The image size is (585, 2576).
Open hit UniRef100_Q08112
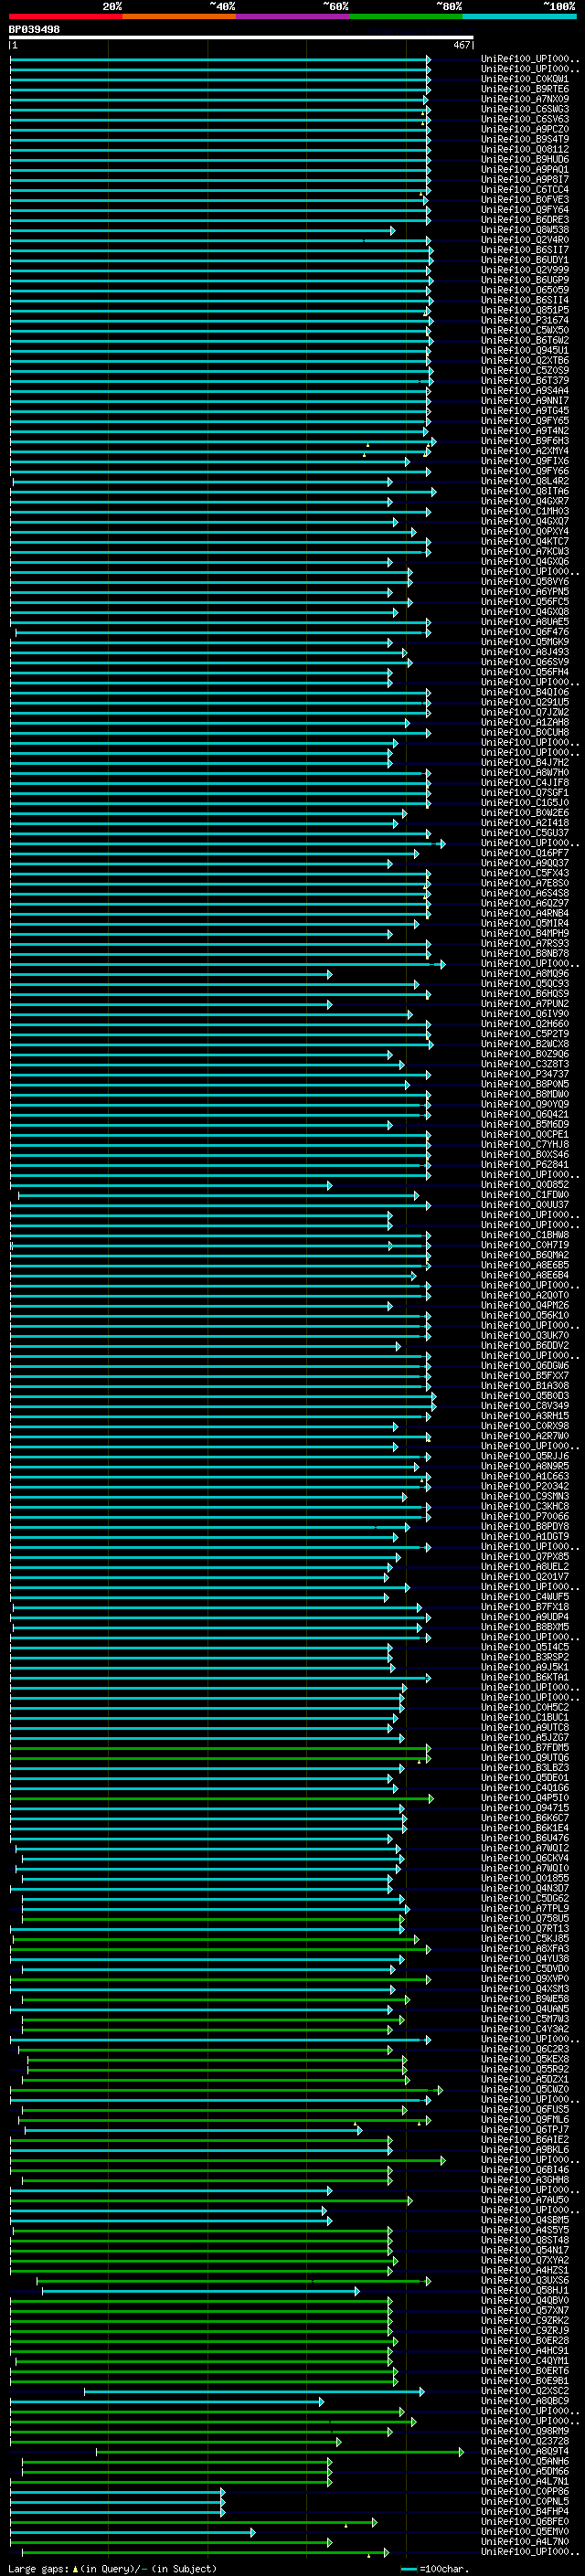[525, 149]
